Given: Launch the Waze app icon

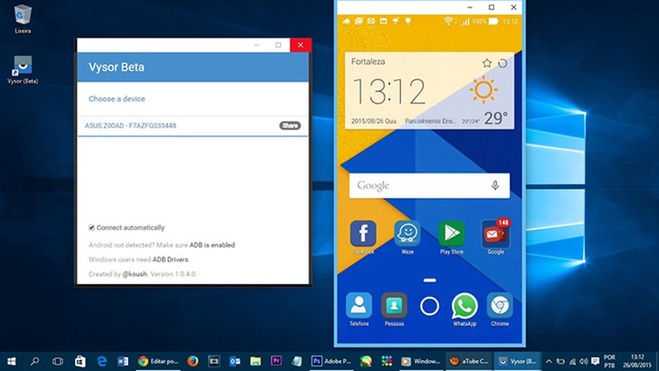Looking at the screenshot, I should (407, 233).
